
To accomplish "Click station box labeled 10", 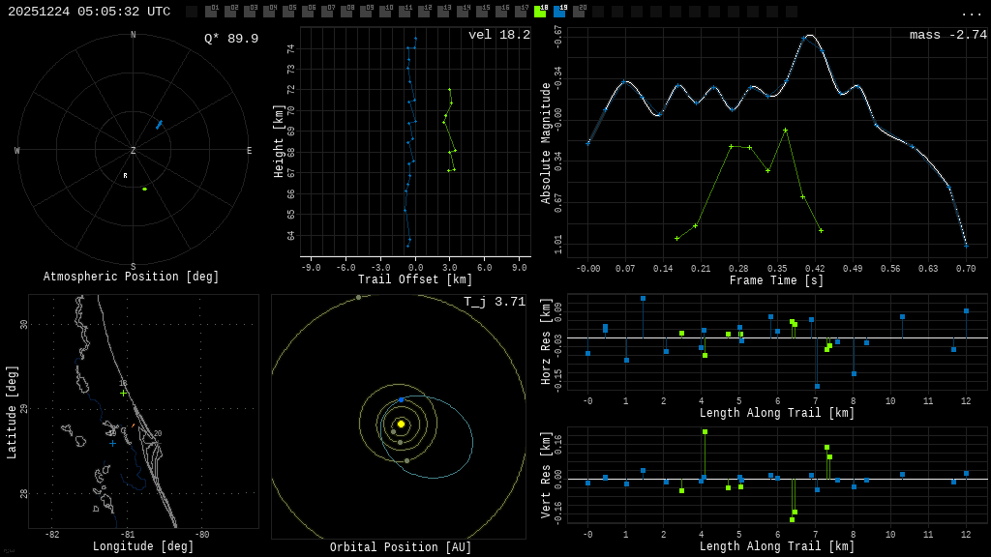I will click(385, 12).
